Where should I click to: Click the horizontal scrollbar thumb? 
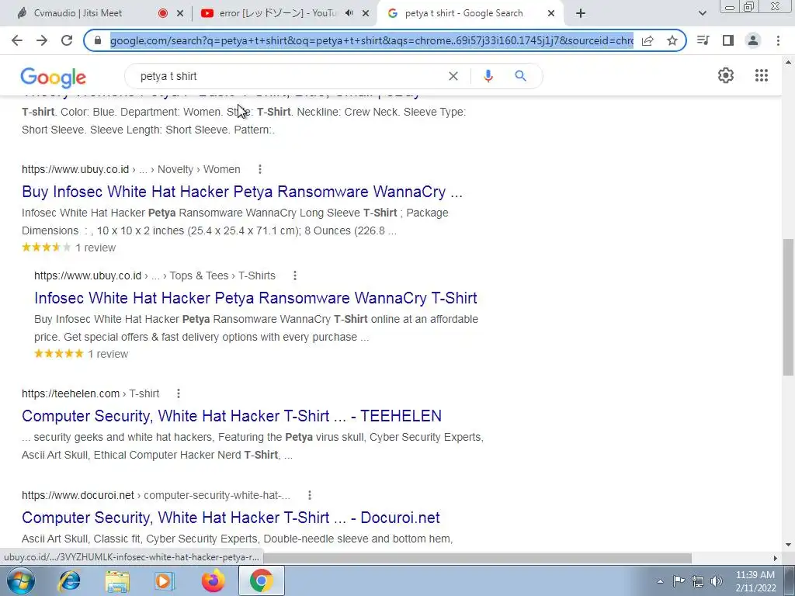[x=477, y=558]
